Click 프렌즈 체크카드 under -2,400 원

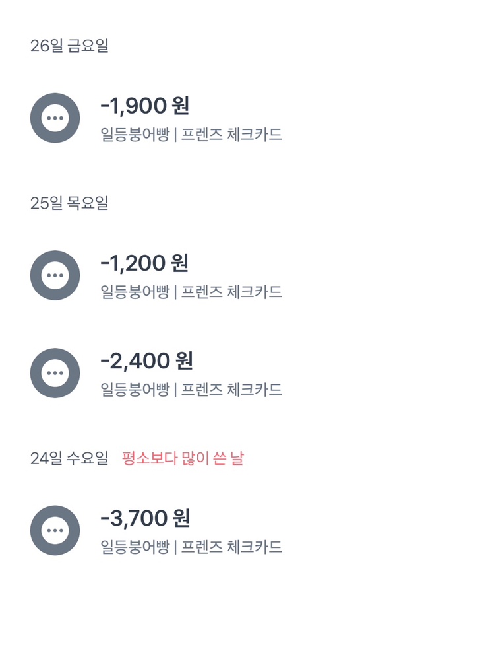pos(231,390)
